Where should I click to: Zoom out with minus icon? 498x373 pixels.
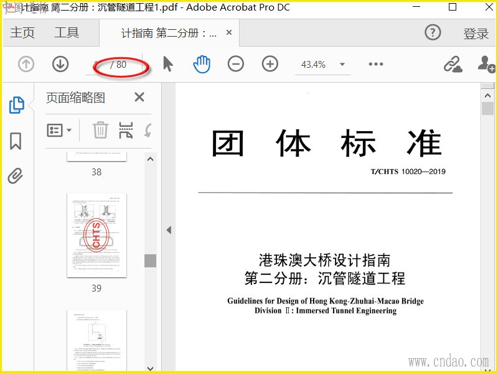(236, 64)
